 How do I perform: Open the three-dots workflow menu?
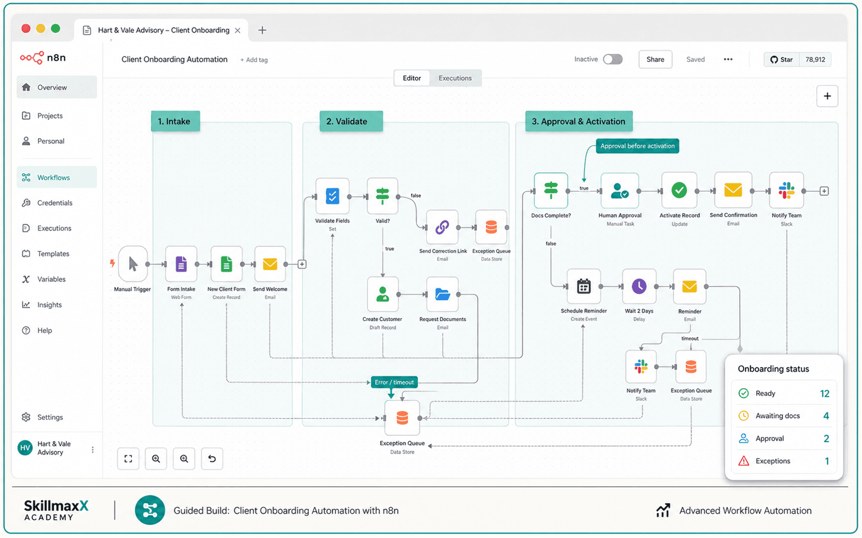tap(728, 59)
